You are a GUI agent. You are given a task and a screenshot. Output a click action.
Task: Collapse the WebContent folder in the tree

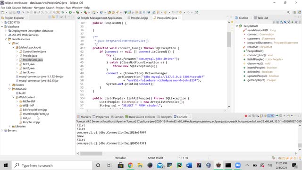(13, 97)
